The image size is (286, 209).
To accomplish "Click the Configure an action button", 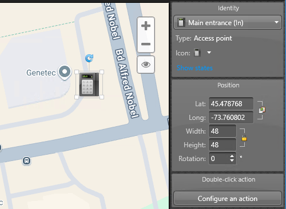I will (228, 199).
